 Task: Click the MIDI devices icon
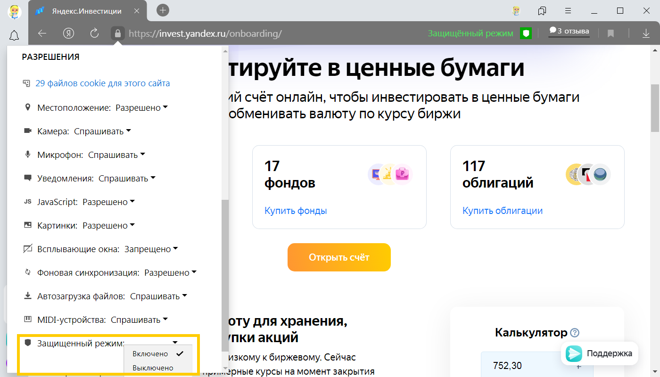pyautogui.click(x=27, y=320)
